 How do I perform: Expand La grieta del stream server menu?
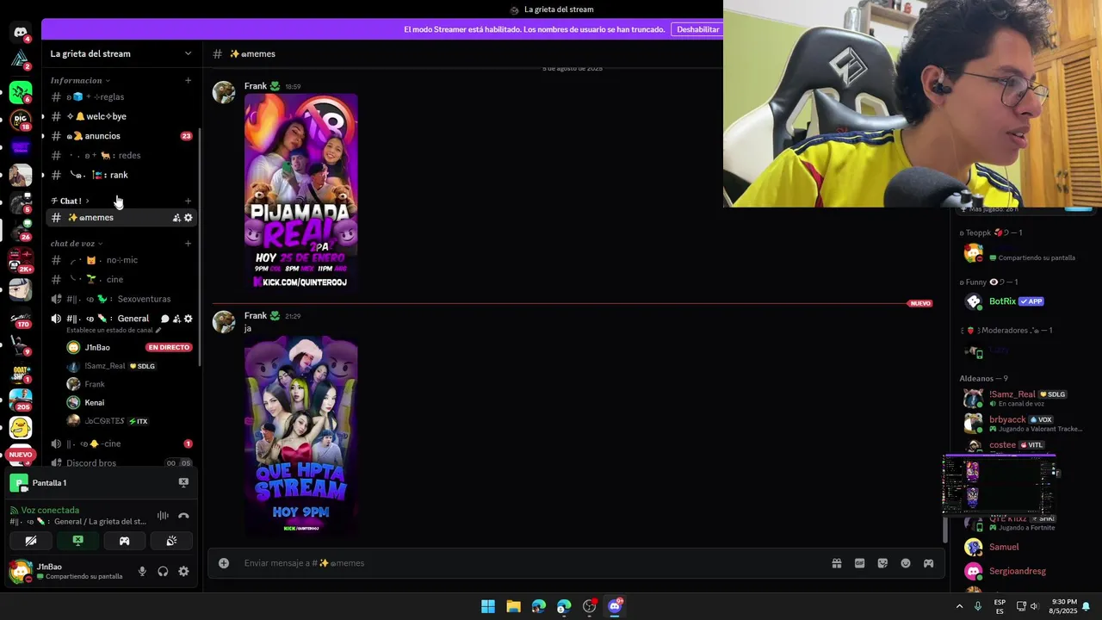tap(188, 53)
